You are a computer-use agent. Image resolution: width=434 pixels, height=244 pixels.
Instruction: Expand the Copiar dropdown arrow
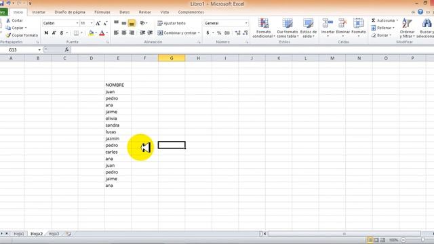tap(26, 28)
